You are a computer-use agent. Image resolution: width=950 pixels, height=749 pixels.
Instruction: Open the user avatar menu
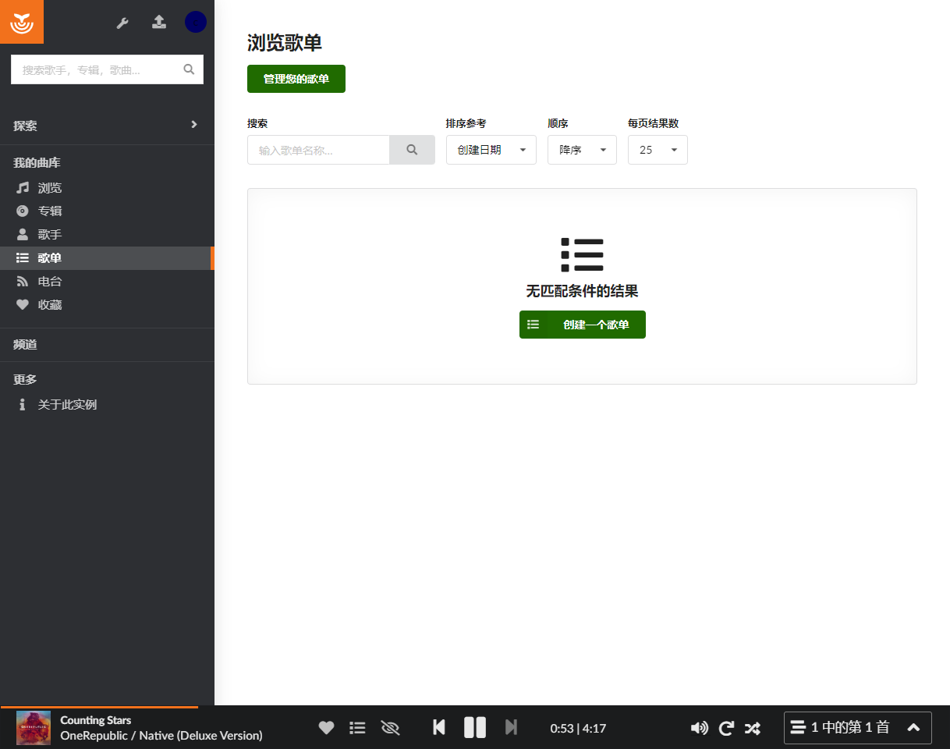pyautogui.click(x=196, y=22)
